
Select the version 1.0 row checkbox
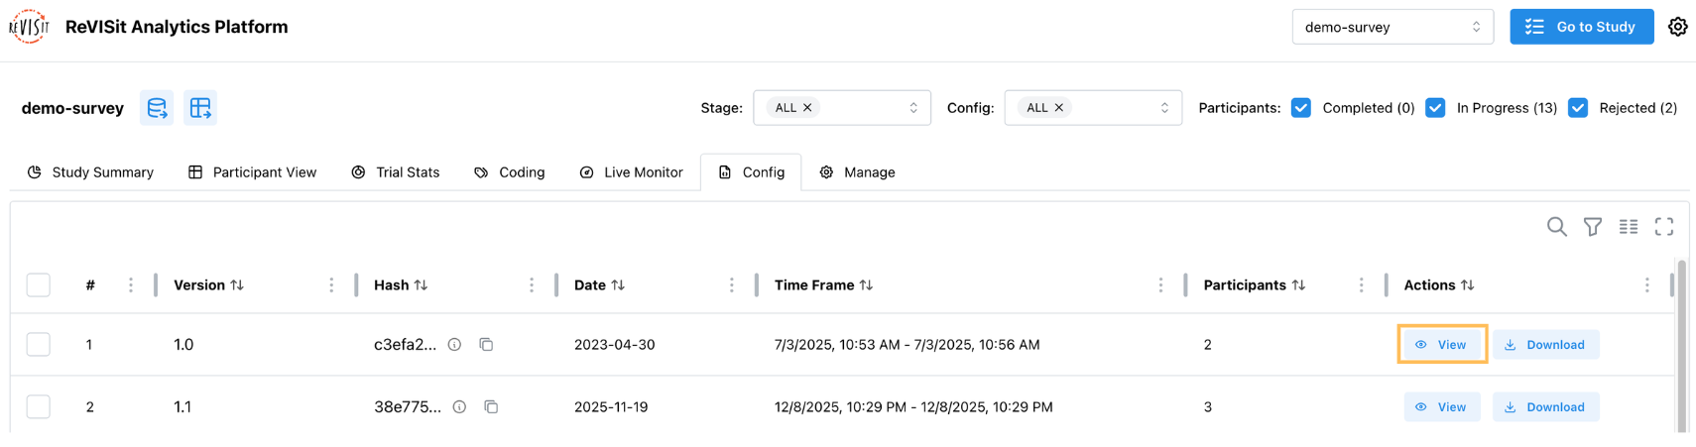(39, 345)
